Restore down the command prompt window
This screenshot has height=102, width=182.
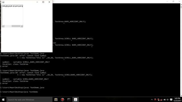[x=173, y=1]
